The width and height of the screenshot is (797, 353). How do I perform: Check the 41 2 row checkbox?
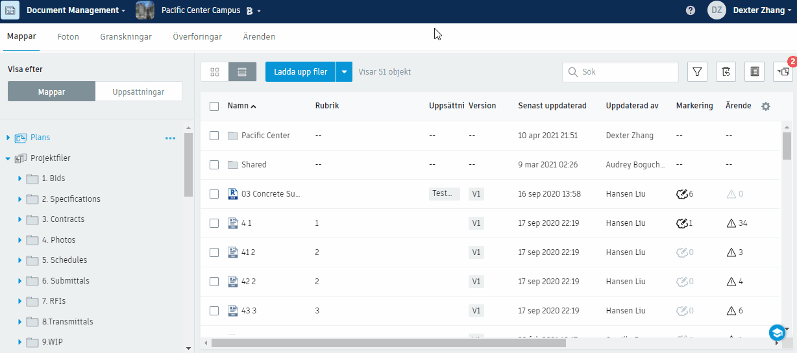(x=214, y=252)
